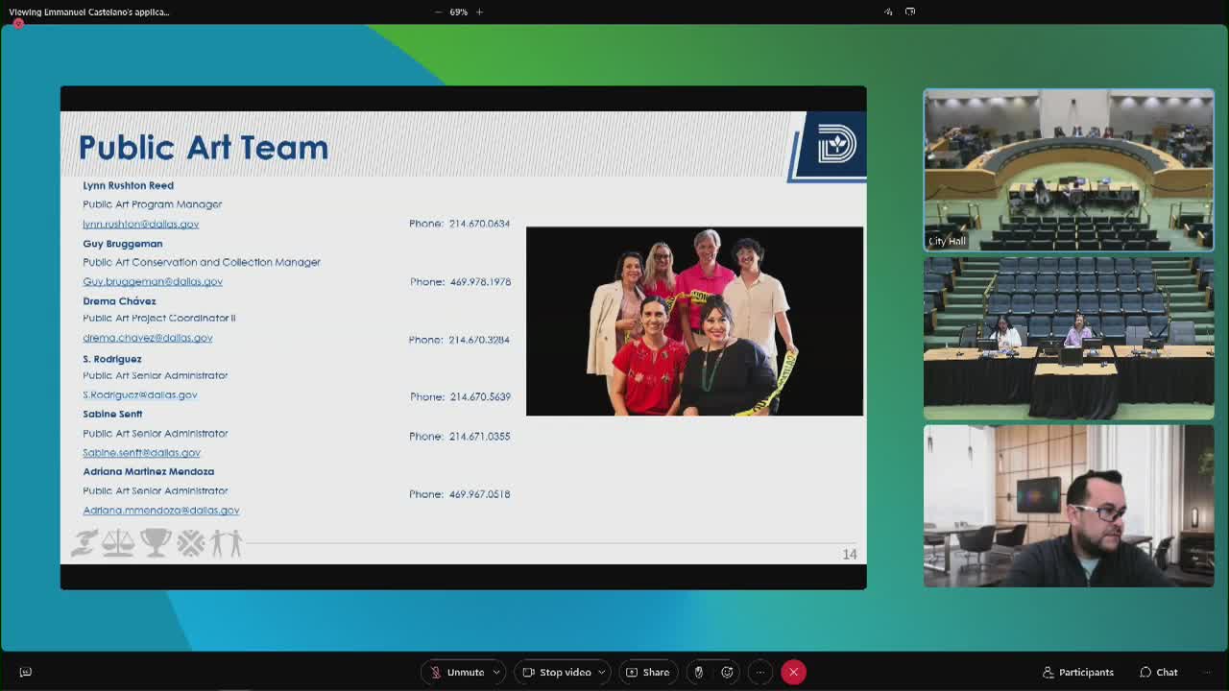The height and width of the screenshot is (691, 1229).
Task: Click the captions icon in bottom-left corner
Action: (x=26, y=672)
